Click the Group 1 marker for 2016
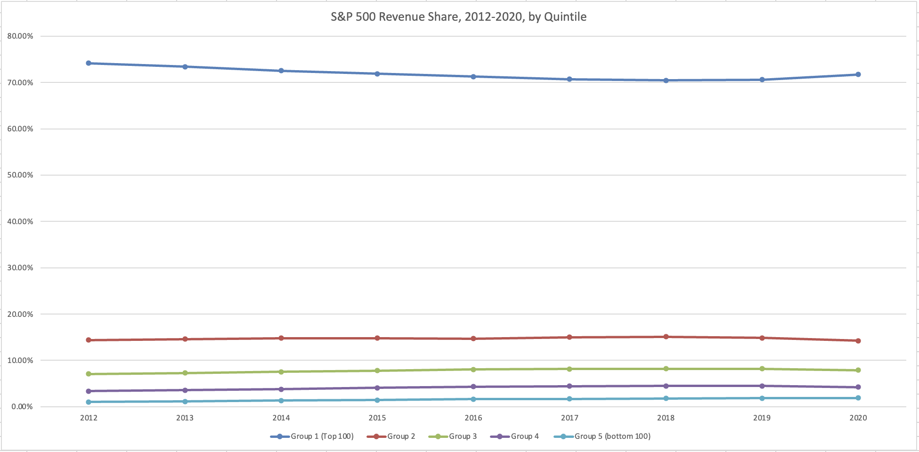 pos(473,77)
